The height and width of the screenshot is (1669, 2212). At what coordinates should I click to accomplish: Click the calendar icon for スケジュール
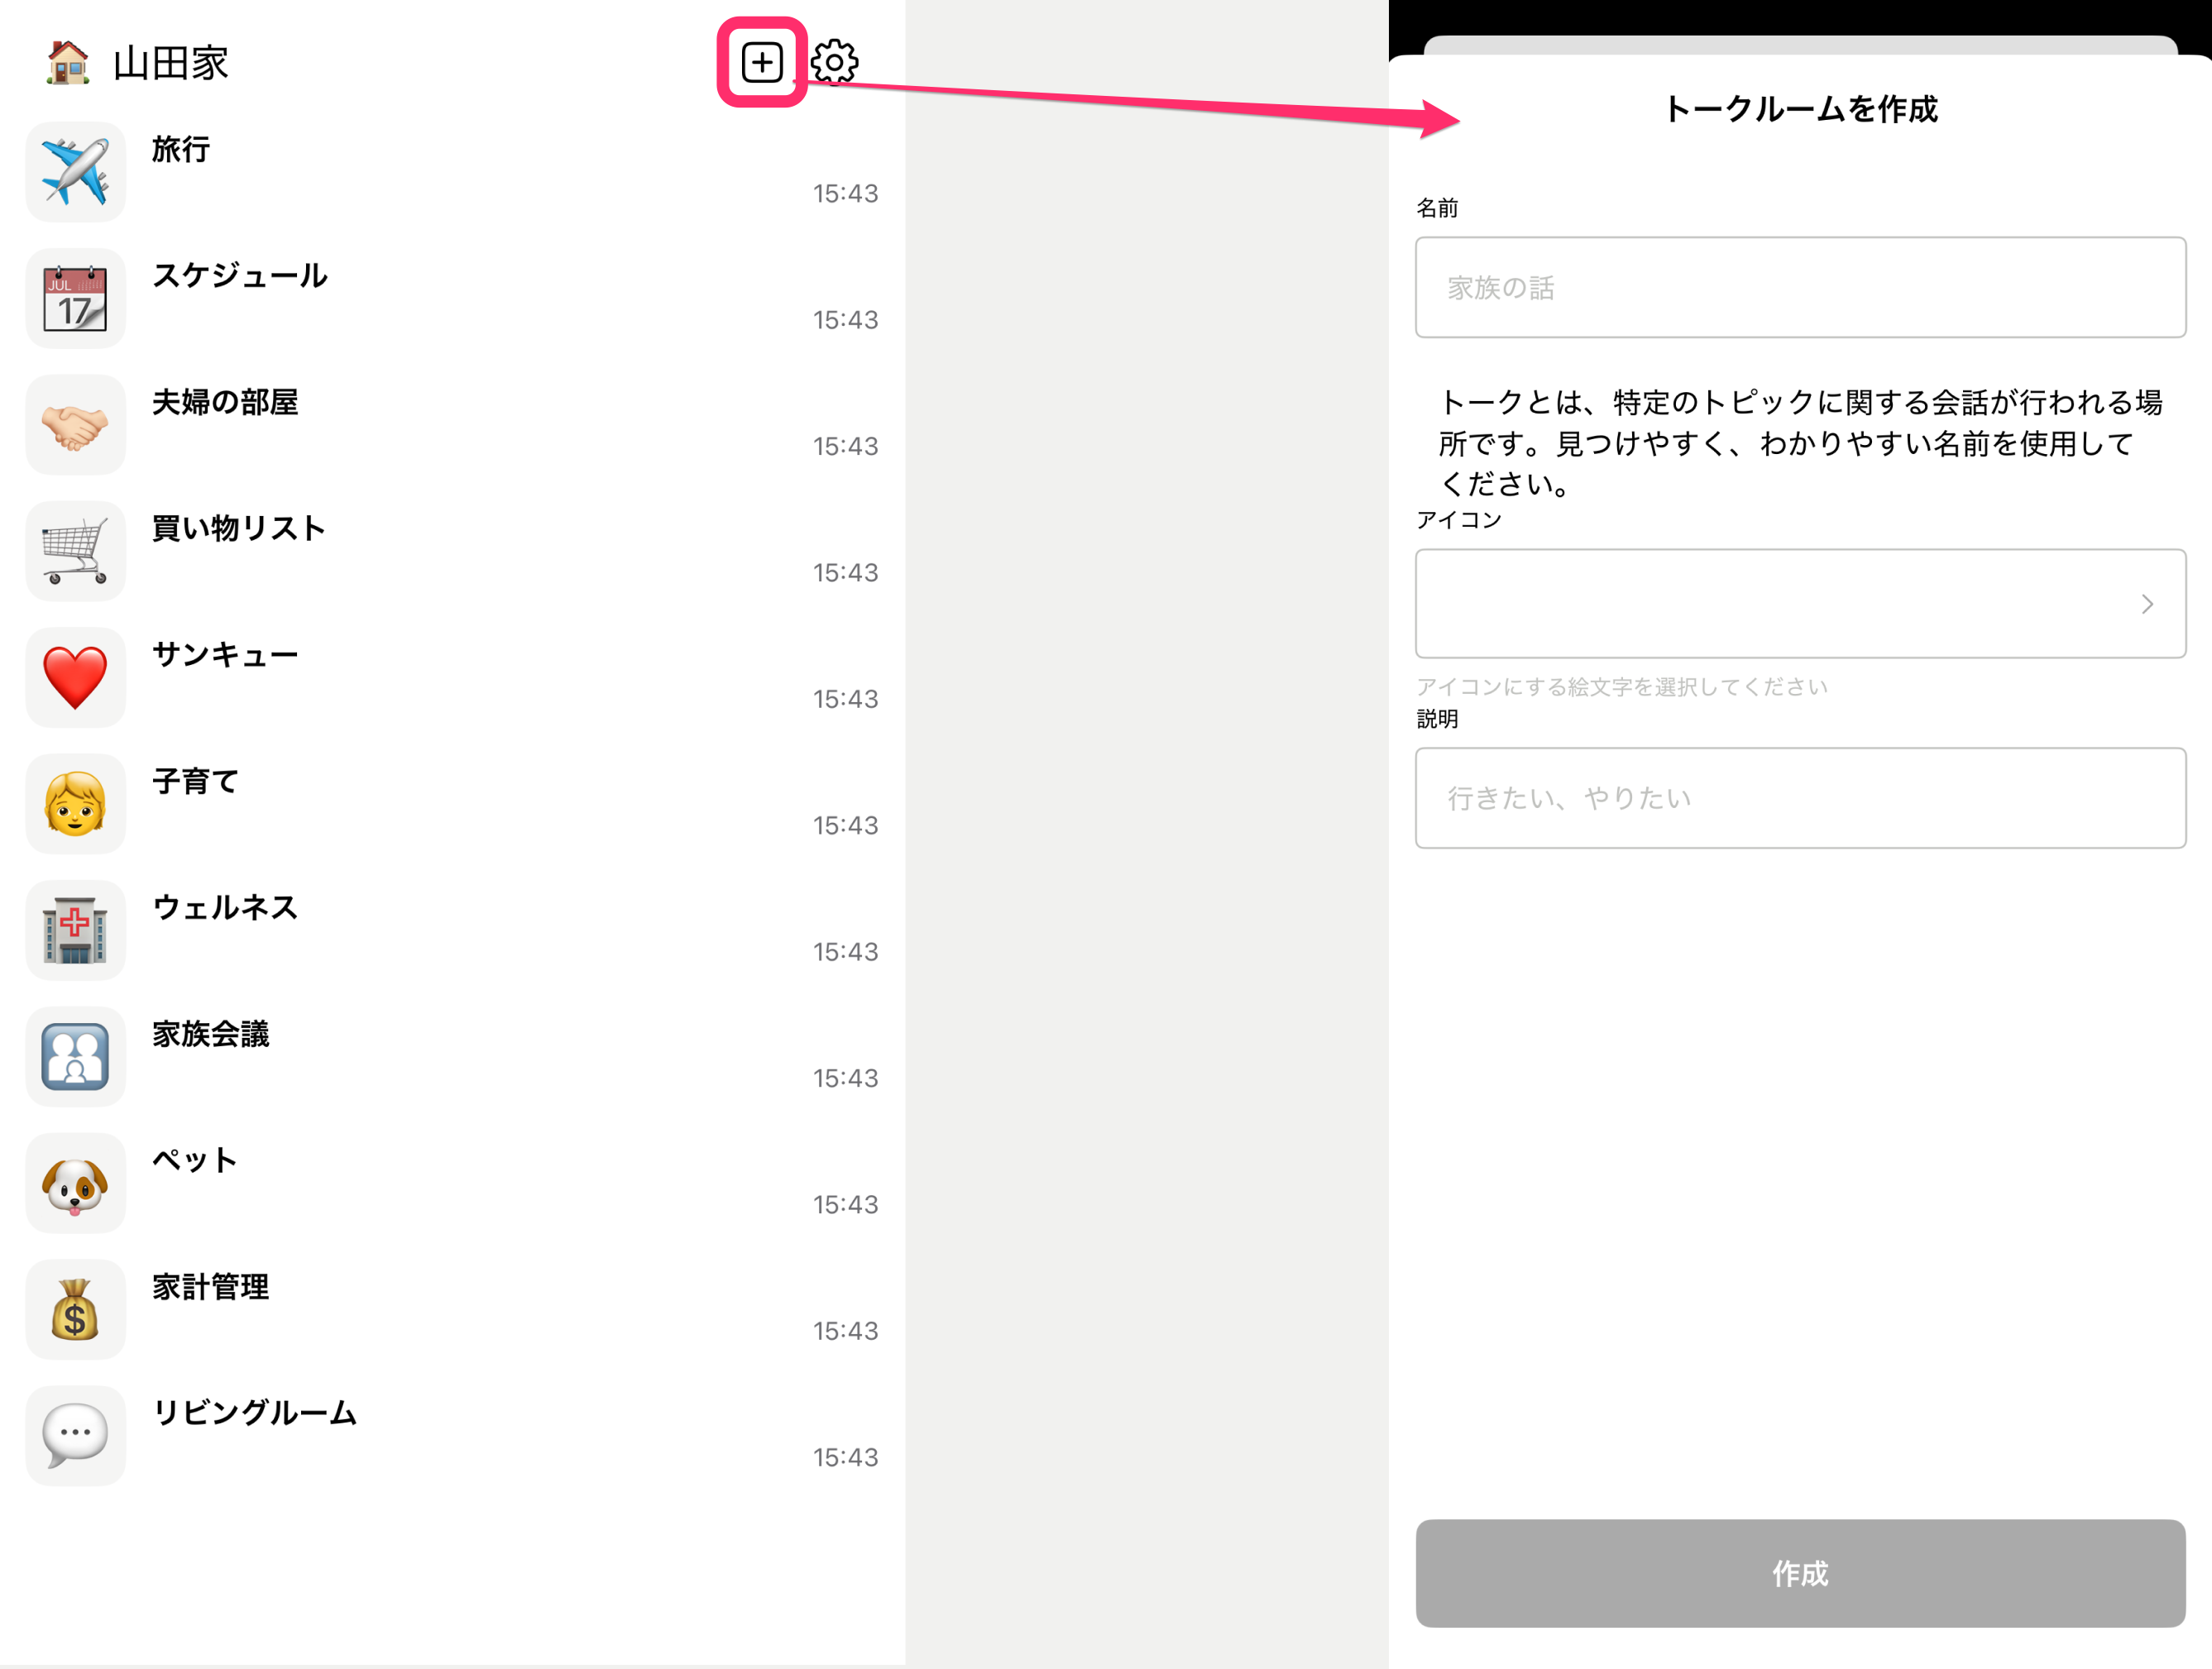point(75,298)
